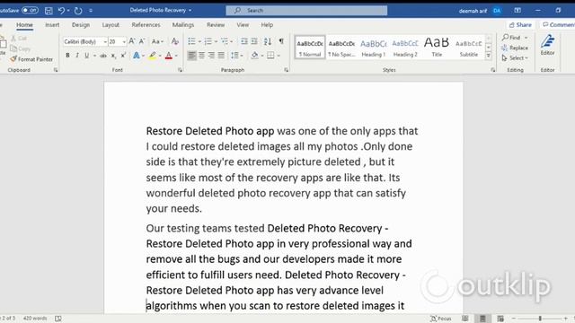Click the Borders icon
The height and width of the screenshot is (323, 575).
[x=270, y=56]
